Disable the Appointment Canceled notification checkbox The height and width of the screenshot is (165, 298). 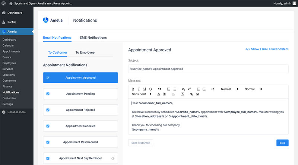point(48,126)
